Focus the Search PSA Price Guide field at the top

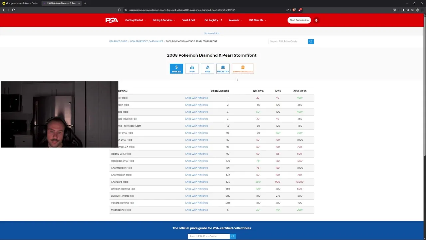pos(288,41)
